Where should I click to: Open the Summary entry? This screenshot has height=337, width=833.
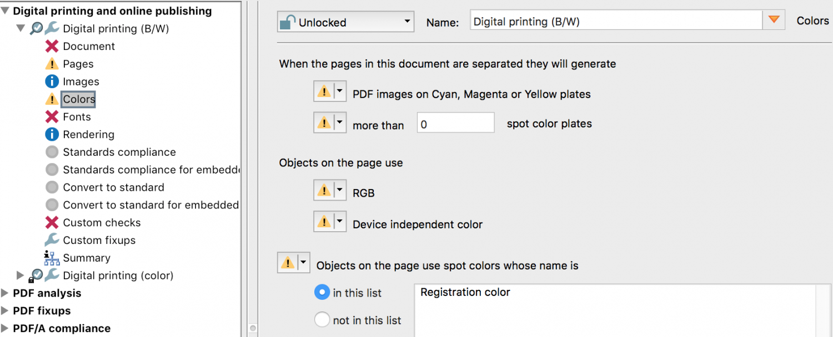(x=87, y=258)
